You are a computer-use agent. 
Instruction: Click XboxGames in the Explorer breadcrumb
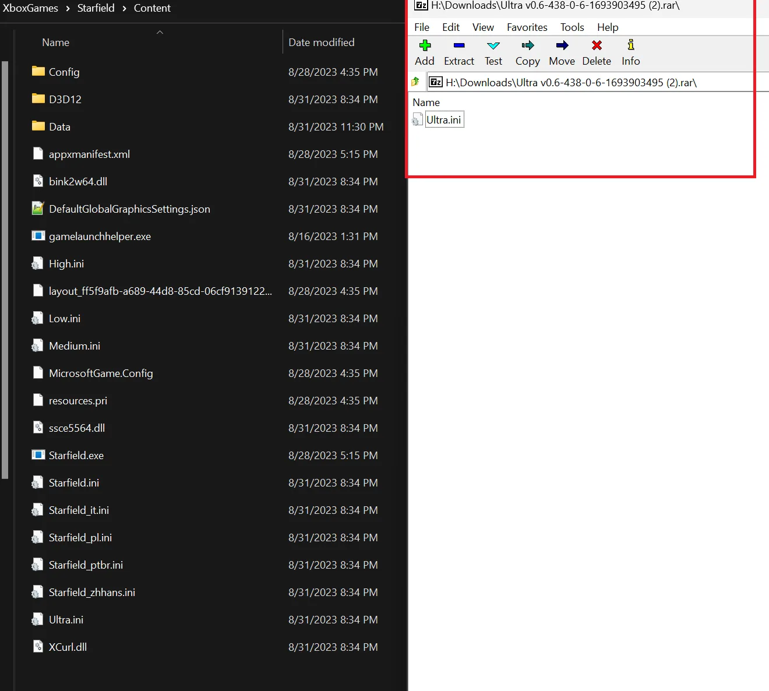coord(30,8)
